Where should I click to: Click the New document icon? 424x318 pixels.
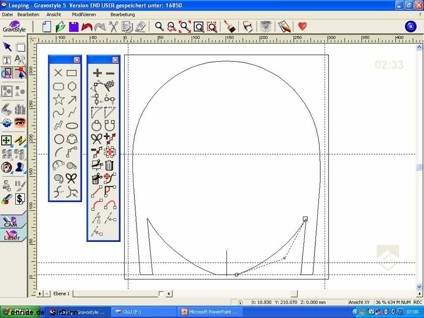tap(47, 27)
